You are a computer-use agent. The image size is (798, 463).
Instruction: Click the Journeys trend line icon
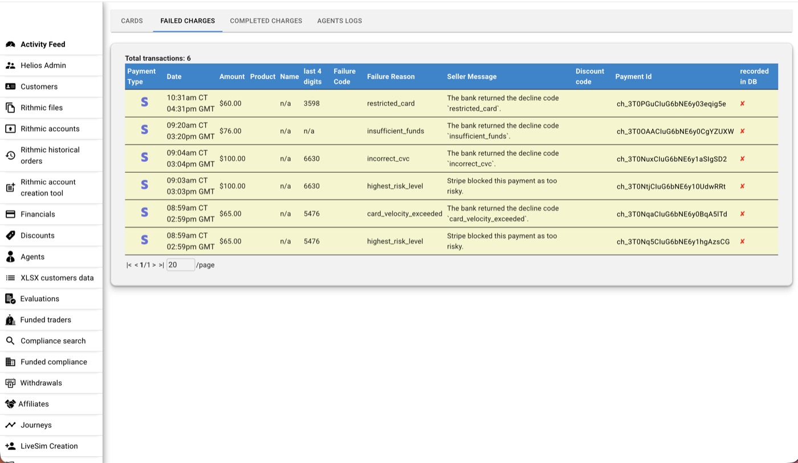point(10,425)
